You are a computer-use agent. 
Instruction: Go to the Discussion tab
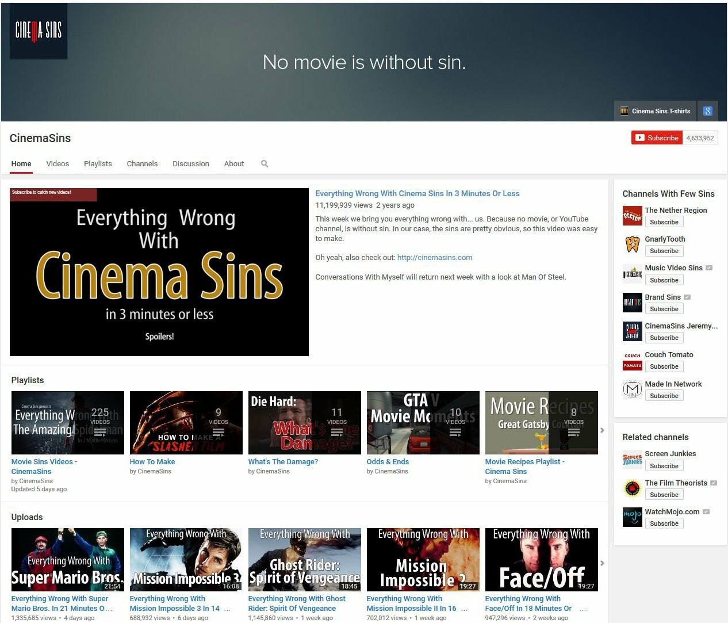pyautogui.click(x=191, y=164)
